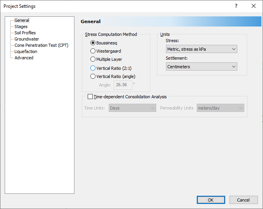Click the Angle input field
Viewport: 263px width, 209px height.
coord(123,85)
